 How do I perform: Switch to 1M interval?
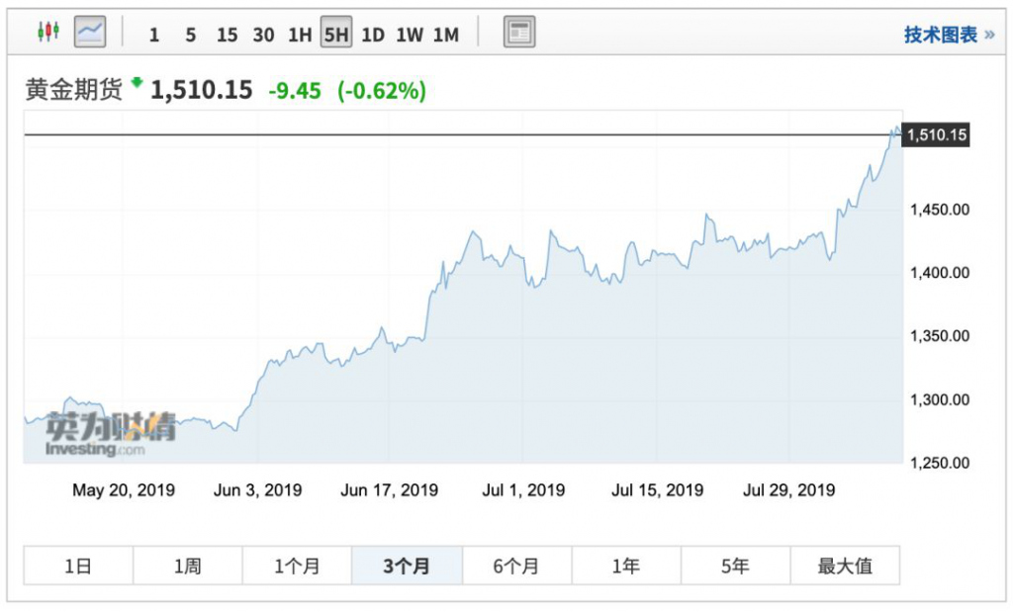point(446,35)
